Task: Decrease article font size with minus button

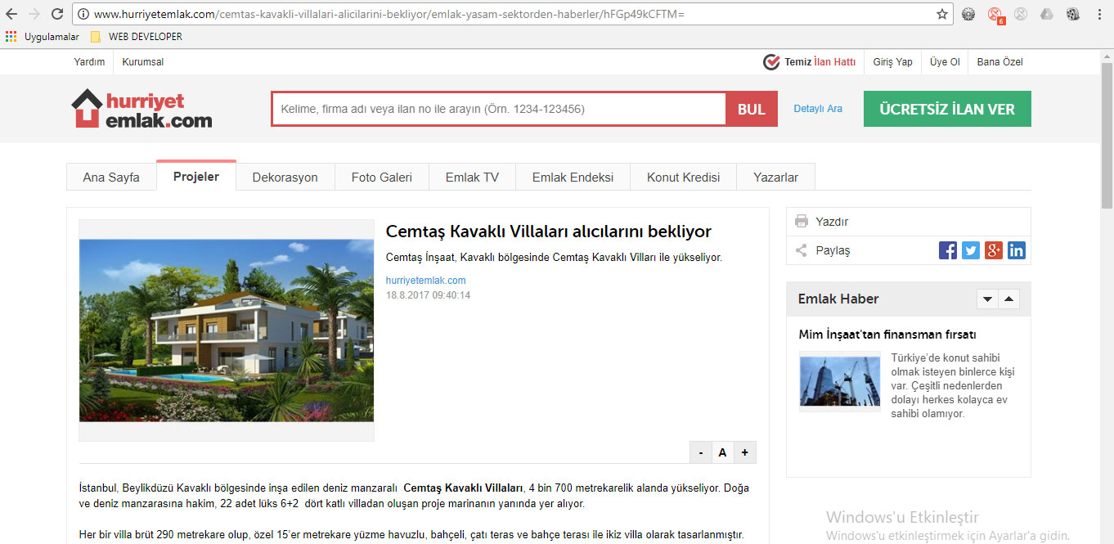Action: tap(700, 452)
